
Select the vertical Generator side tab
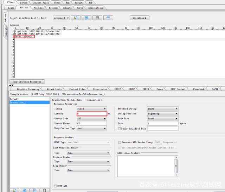pyautogui.click(x=6, y=31)
